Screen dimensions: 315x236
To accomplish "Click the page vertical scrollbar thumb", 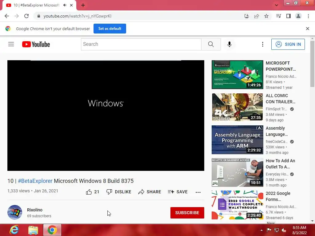I will (x=312, y=64).
